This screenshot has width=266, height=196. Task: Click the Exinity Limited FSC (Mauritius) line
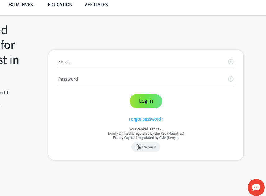146,133
